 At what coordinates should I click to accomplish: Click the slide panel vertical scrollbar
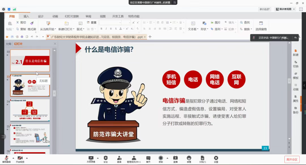tap(55, 93)
